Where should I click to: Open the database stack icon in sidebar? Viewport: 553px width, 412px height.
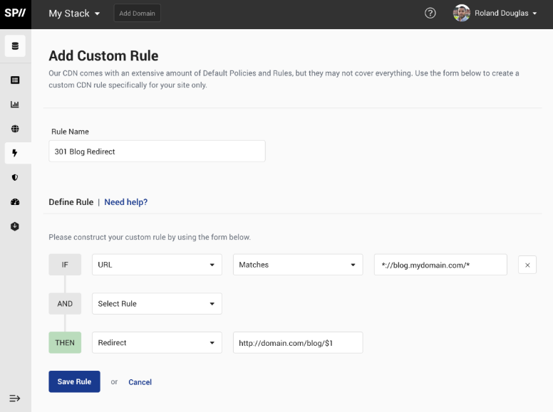(x=15, y=46)
